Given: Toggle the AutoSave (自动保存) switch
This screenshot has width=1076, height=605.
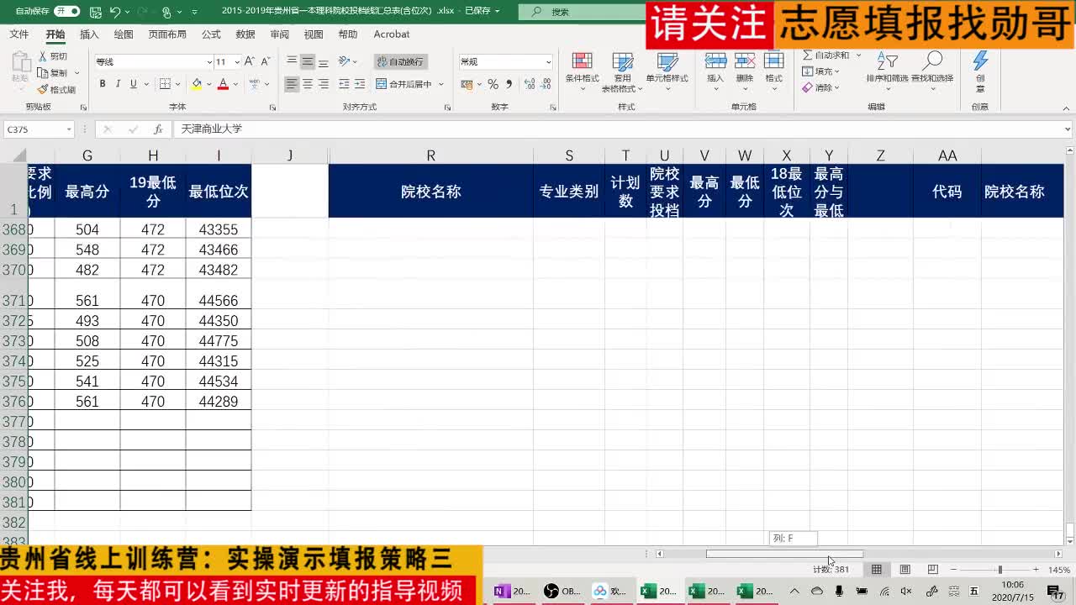Looking at the screenshot, I should pyautogui.click(x=66, y=12).
